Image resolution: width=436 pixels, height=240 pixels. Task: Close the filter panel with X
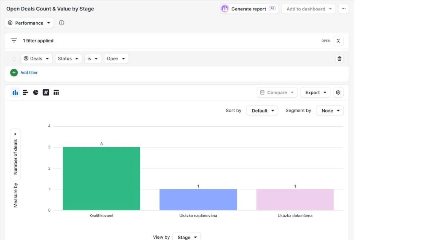point(338,41)
